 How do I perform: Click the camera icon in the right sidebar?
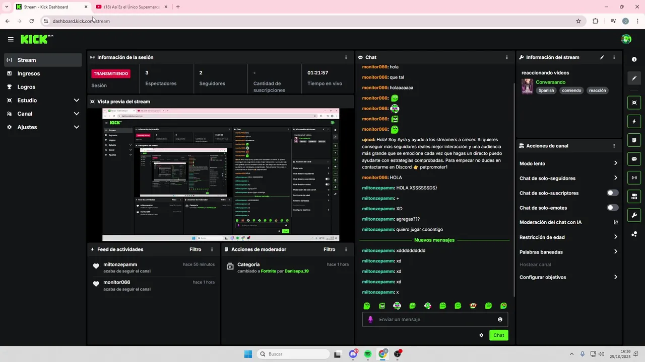[634, 196]
